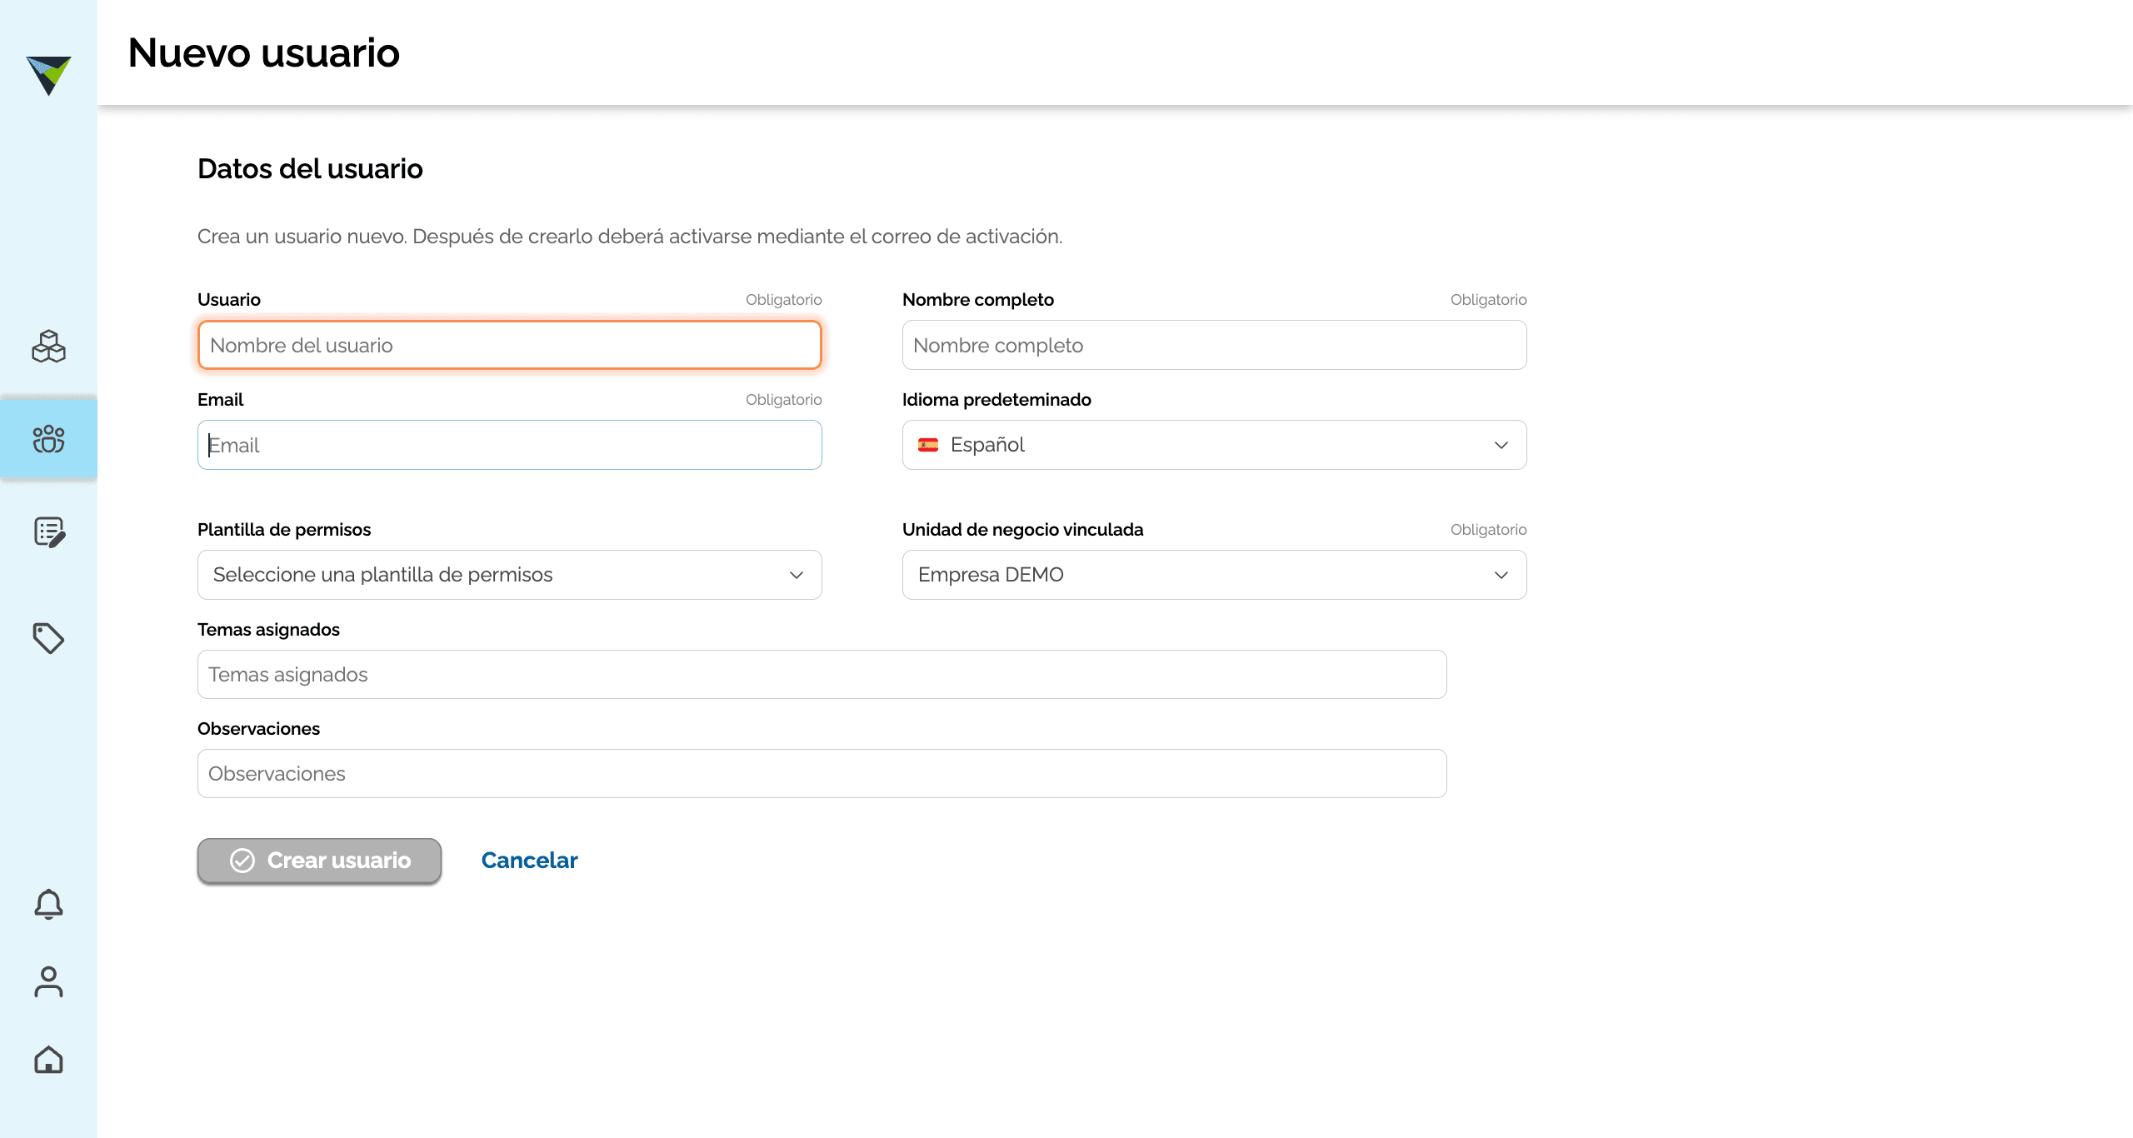Click the Unidad de negocio vinculada label
This screenshot has width=2133, height=1138.
click(x=1023, y=530)
